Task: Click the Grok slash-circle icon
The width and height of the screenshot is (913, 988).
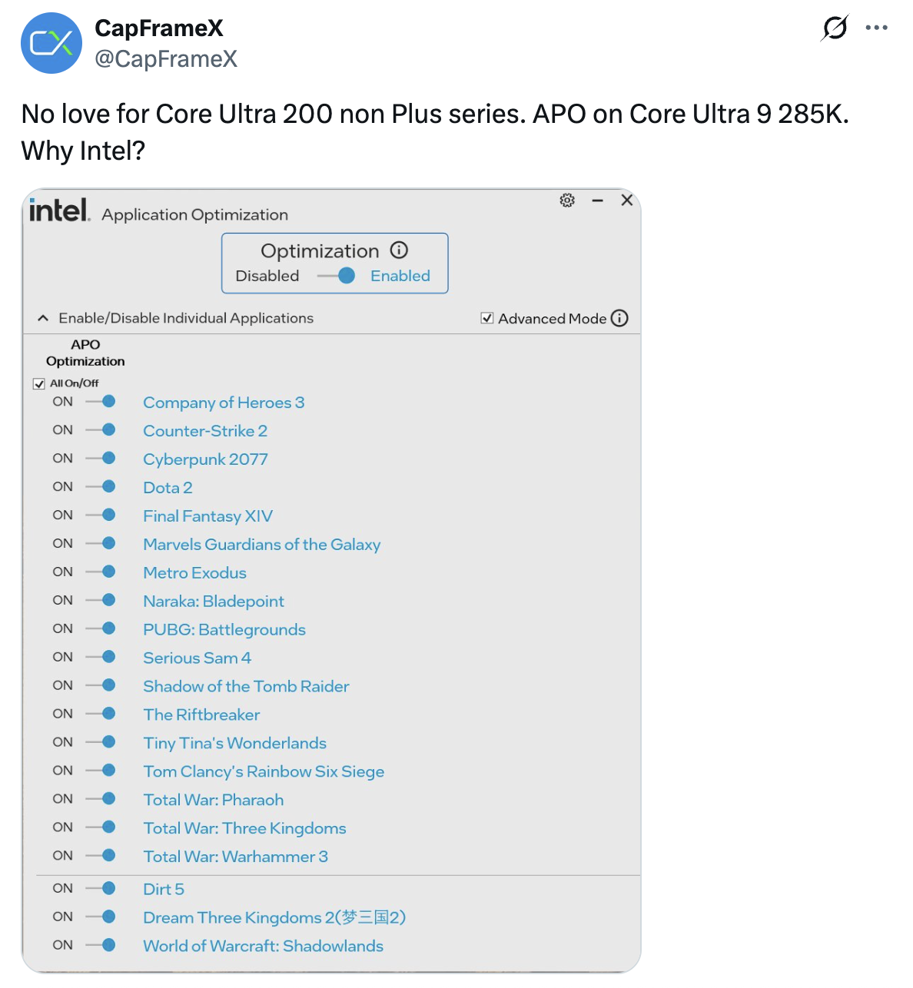Action: (x=835, y=28)
